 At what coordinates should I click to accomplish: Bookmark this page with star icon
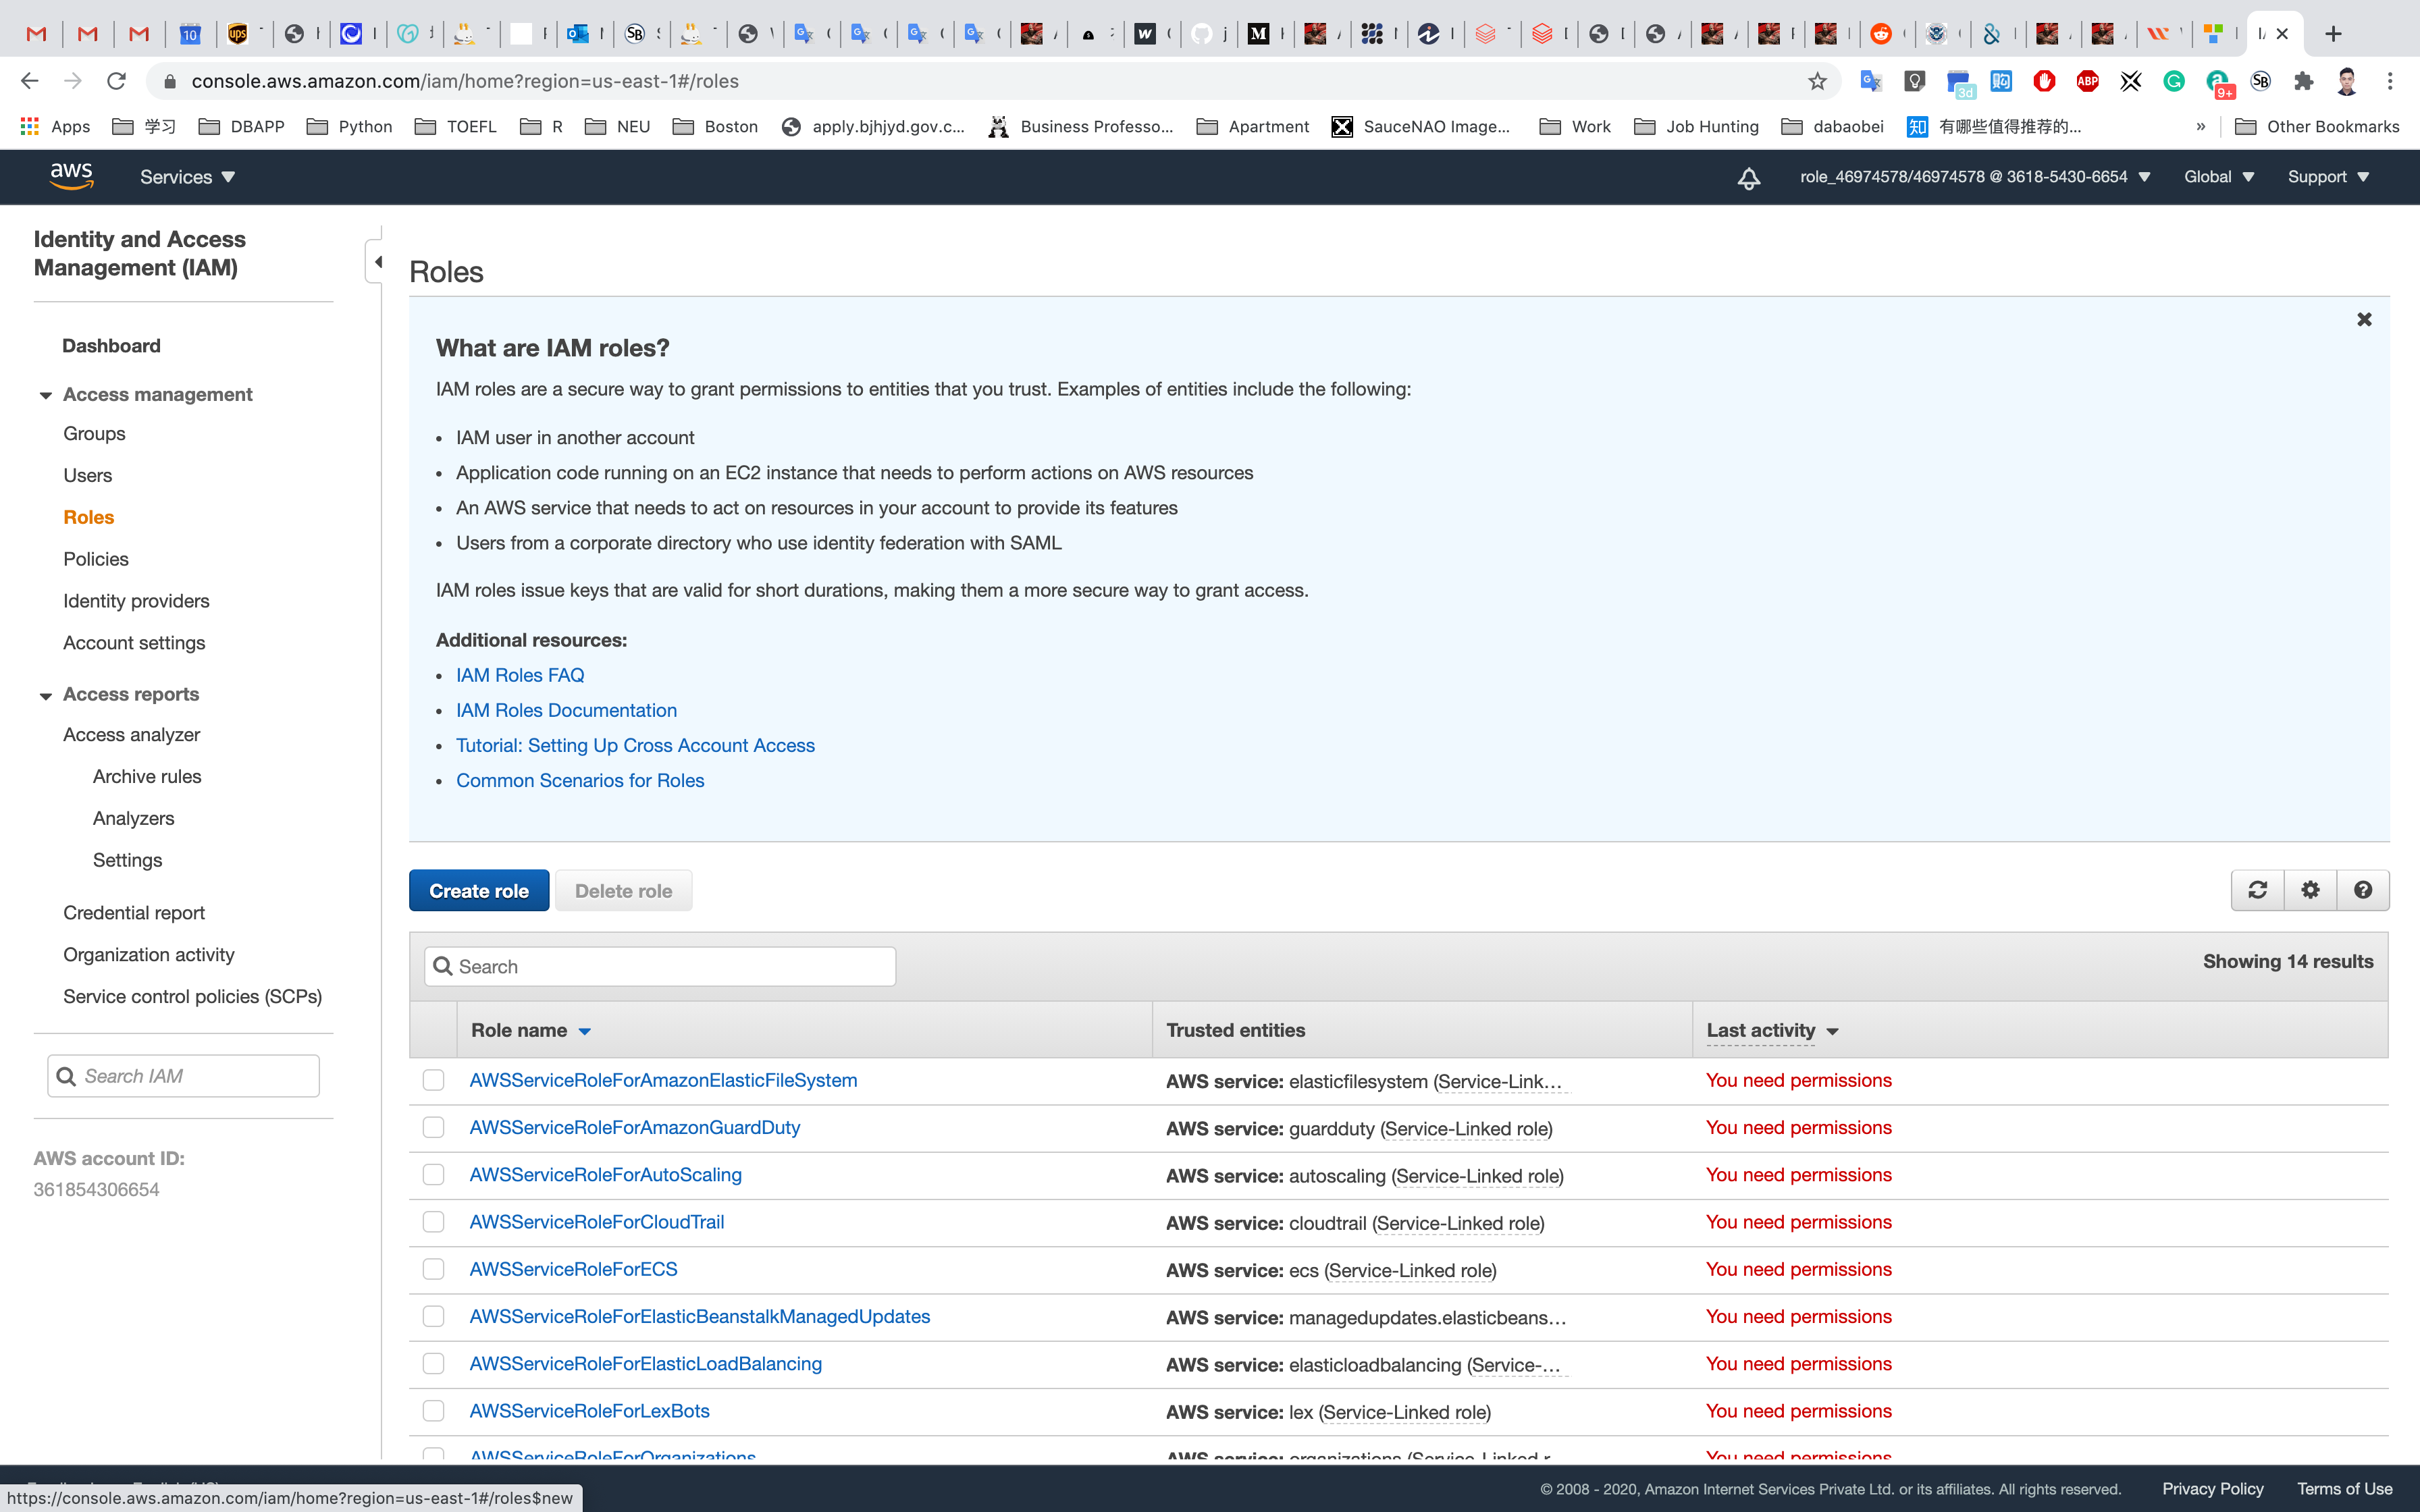(1817, 82)
